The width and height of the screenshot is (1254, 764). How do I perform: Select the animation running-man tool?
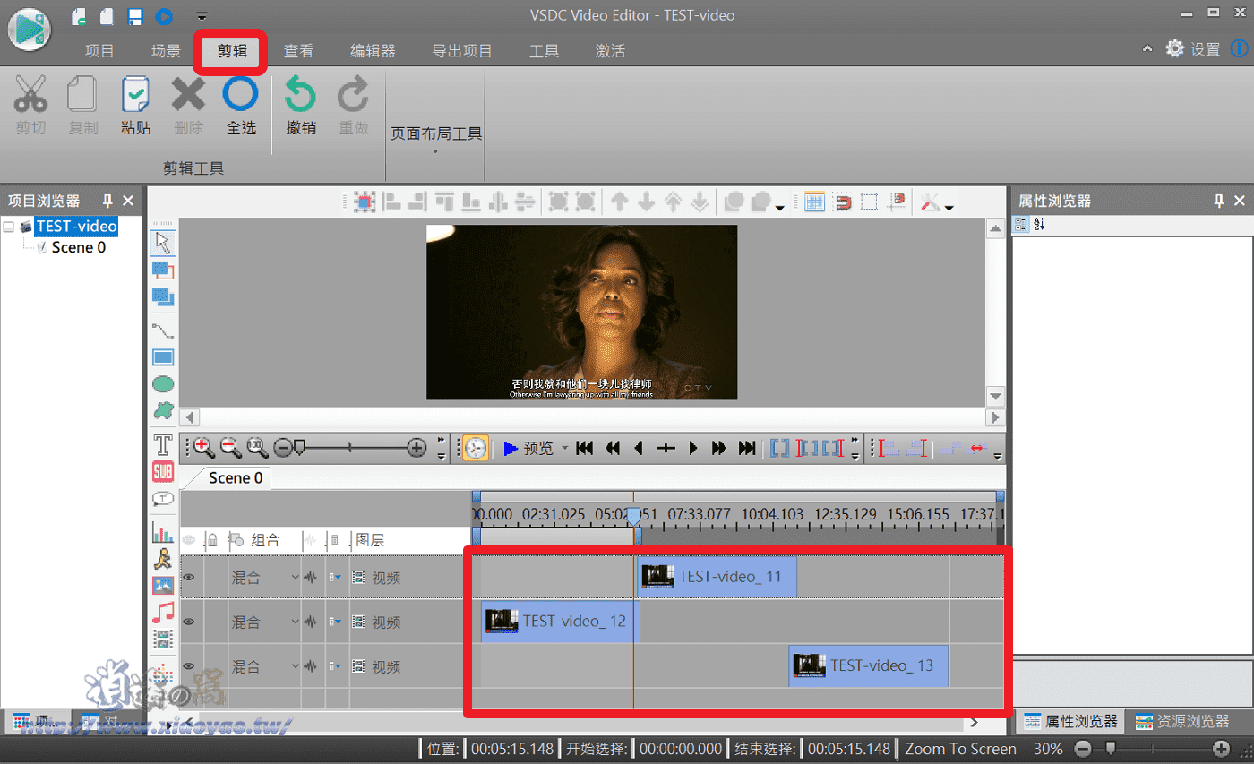(x=163, y=559)
